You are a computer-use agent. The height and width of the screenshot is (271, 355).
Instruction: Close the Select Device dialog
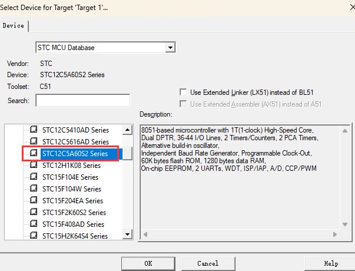[x=352, y=7]
